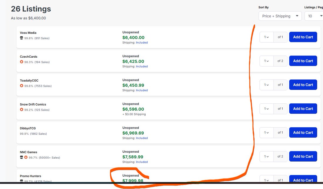The height and width of the screenshot is (189, 323).
Task: Click the '99.2% (125 Sales)' rating text
Action: pos(37,110)
